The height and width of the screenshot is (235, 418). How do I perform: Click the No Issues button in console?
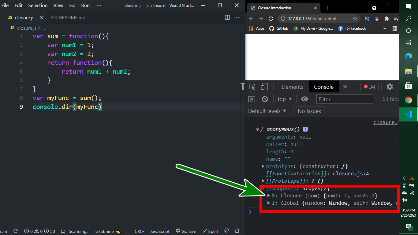tap(309, 111)
